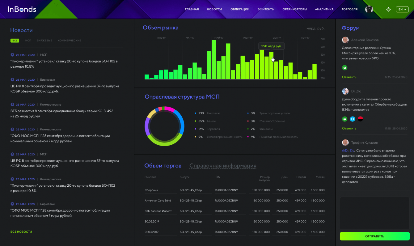Open Облигации in the top navigation

(x=240, y=9)
